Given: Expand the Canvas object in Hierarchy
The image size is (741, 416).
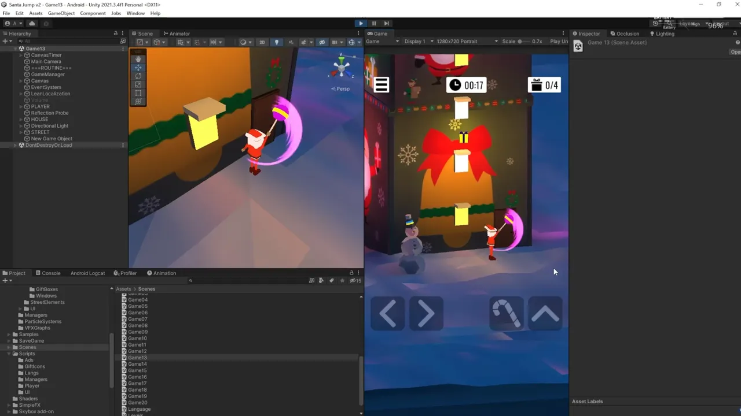Looking at the screenshot, I should 21,81.
